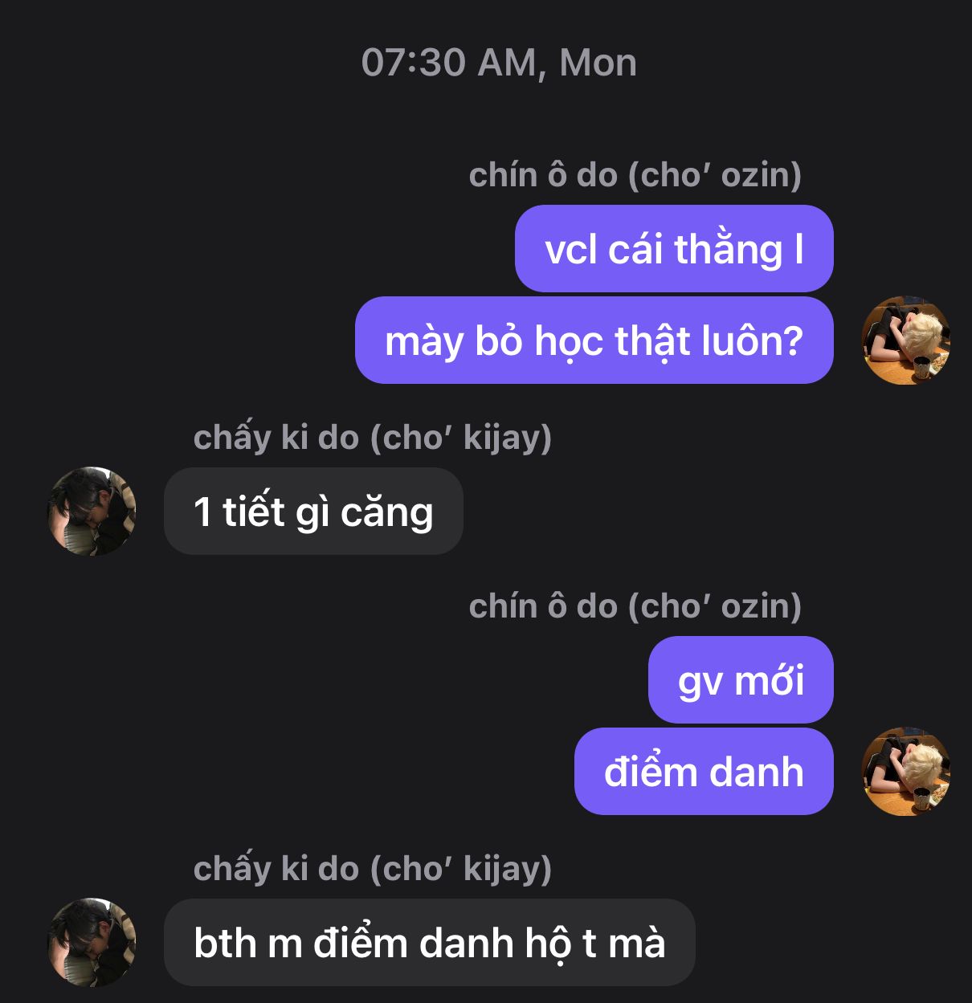Select the "mày bỏ học thật luôn?" bubble
The width and height of the screenshot is (972, 1003).
pos(594,340)
